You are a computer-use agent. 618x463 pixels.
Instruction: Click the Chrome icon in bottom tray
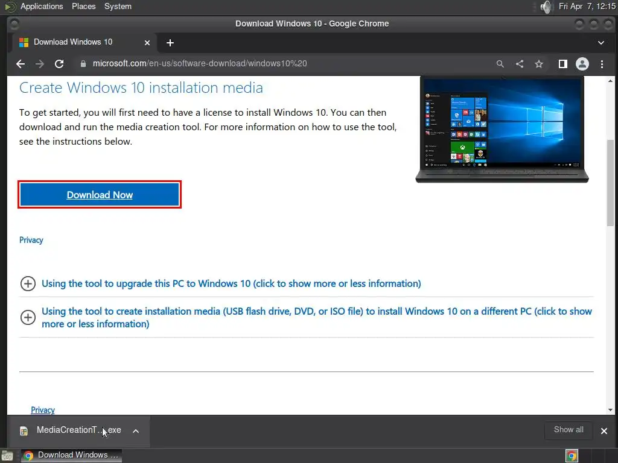pyautogui.click(x=572, y=456)
